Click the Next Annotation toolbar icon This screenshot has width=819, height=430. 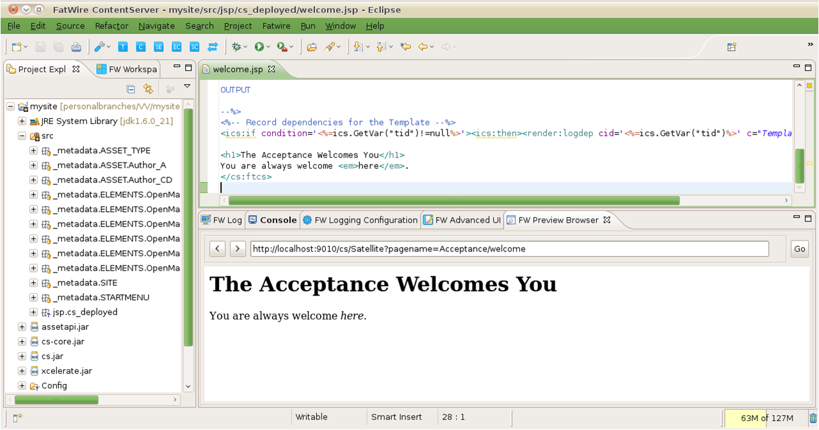point(357,47)
